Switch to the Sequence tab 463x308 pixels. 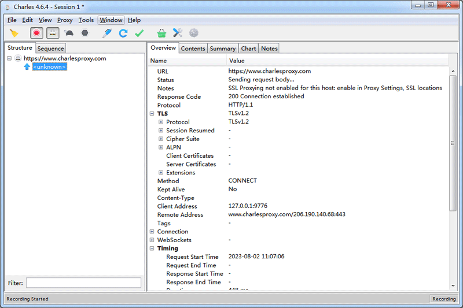[x=50, y=49]
